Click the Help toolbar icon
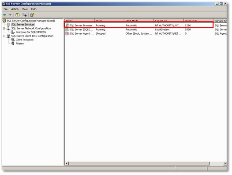The width and height of the screenshot is (232, 175). 32,15
